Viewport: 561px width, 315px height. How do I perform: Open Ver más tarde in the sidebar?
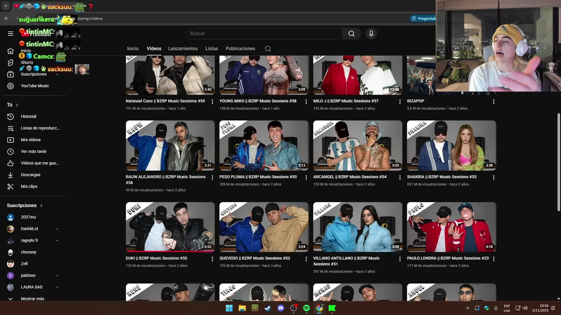pyautogui.click(x=33, y=151)
